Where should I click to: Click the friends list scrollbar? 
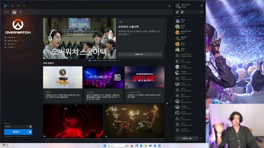tap(205, 41)
